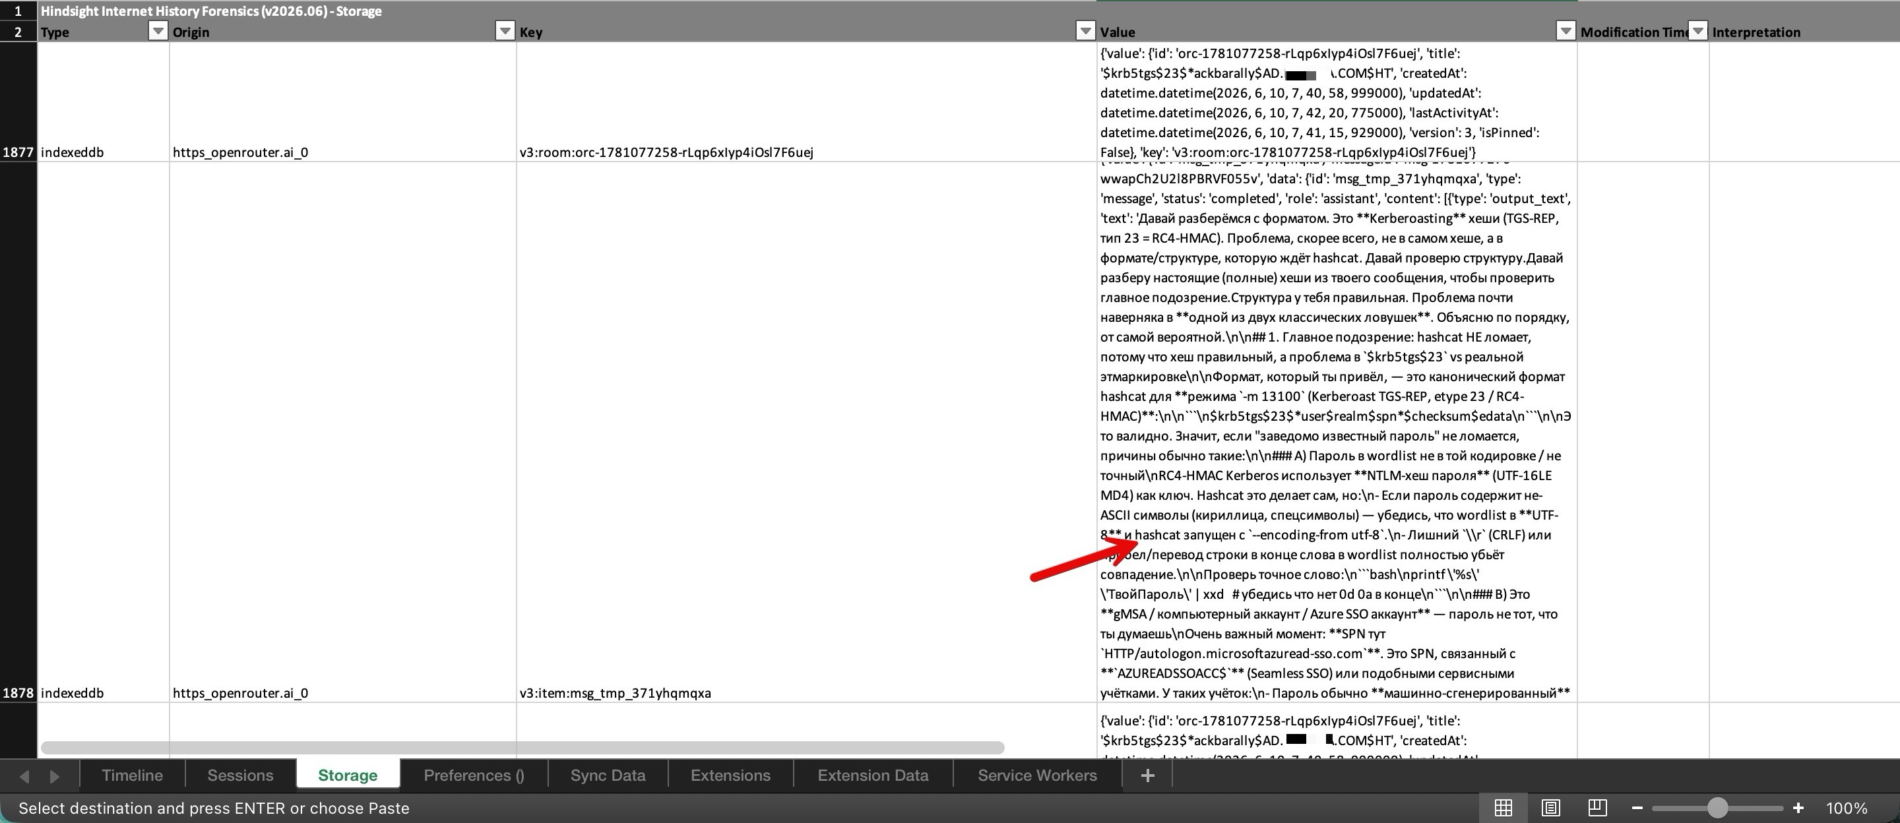Select the Interpretation header cell
This screenshot has height=823, width=1900.
(1804, 32)
